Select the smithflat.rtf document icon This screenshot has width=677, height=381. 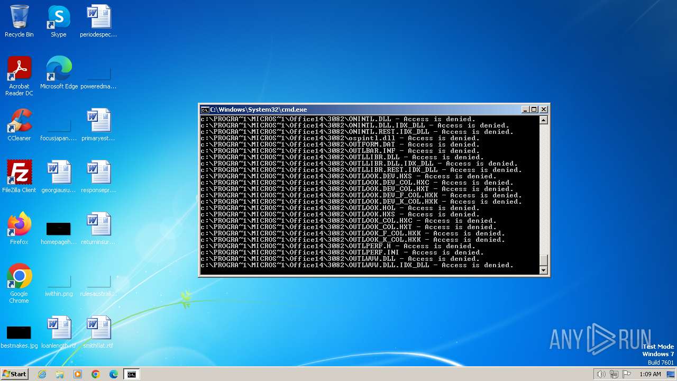[x=98, y=332]
